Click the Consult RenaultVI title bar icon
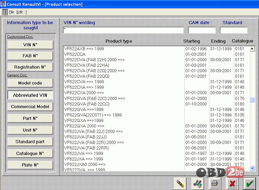Screen dimensions: 259x190 3,4
